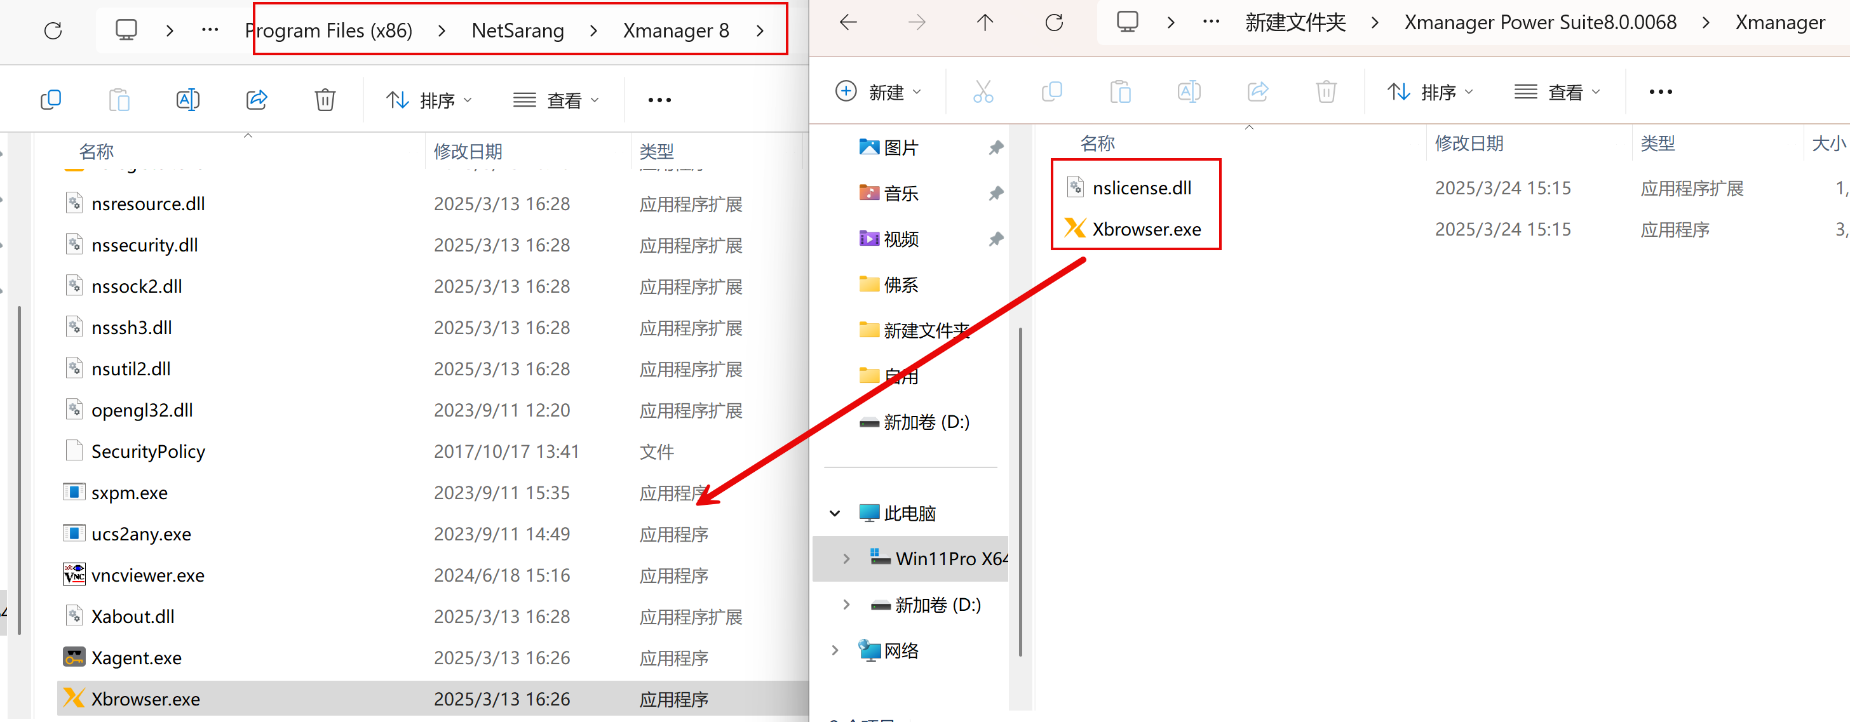This screenshot has width=1850, height=722.
Task: Click NetSarang in the address breadcrumb
Action: (x=517, y=31)
